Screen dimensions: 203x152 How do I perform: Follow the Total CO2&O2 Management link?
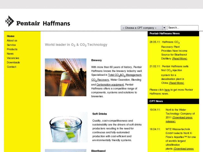(125, 75)
